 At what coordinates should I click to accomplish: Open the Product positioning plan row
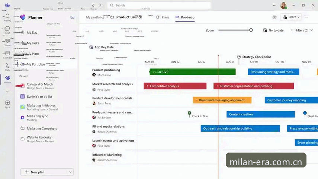click(106, 70)
